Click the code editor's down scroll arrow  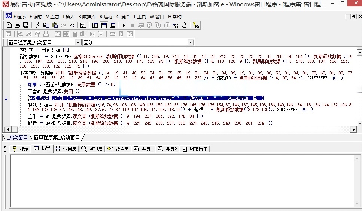[x=359, y=123]
